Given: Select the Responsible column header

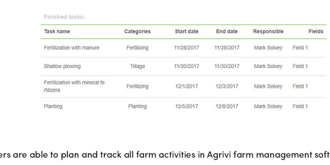Looking at the screenshot, I should [x=268, y=31].
